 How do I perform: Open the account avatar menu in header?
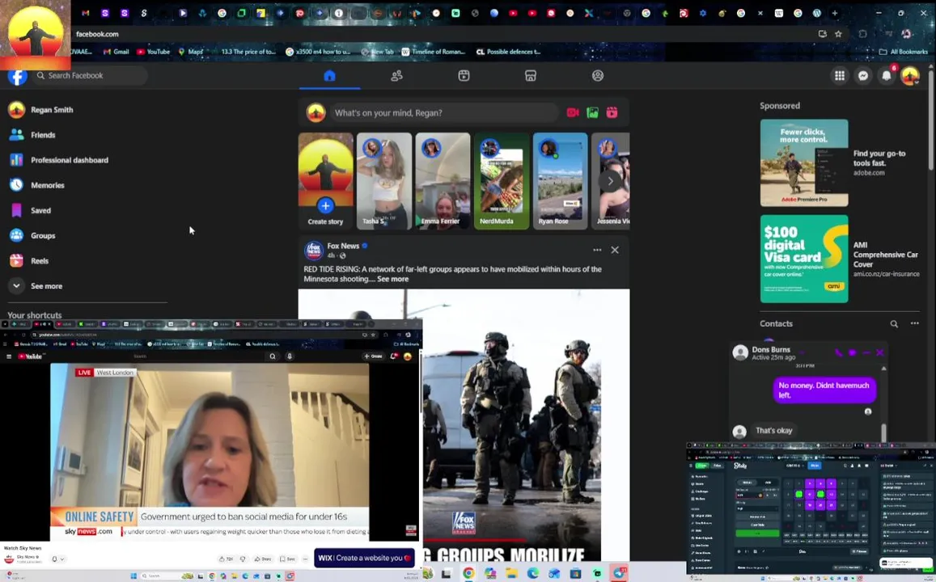coord(910,76)
